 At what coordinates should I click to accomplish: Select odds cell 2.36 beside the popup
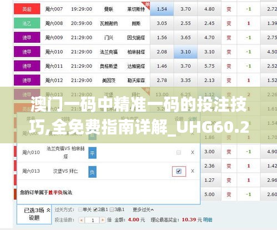pos(211,166)
